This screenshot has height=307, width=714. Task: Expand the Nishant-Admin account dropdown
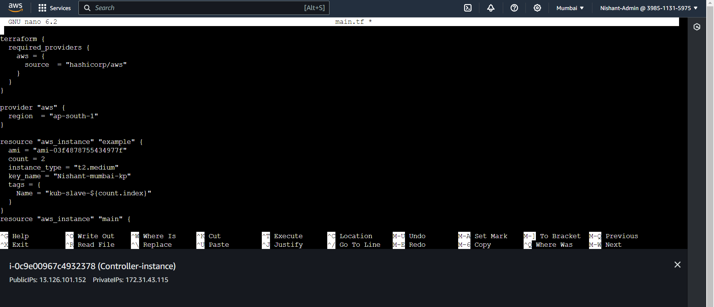(x=649, y=8)
